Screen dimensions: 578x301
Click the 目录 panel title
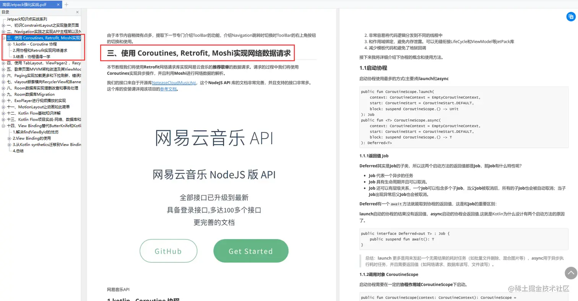click(5, 12)
